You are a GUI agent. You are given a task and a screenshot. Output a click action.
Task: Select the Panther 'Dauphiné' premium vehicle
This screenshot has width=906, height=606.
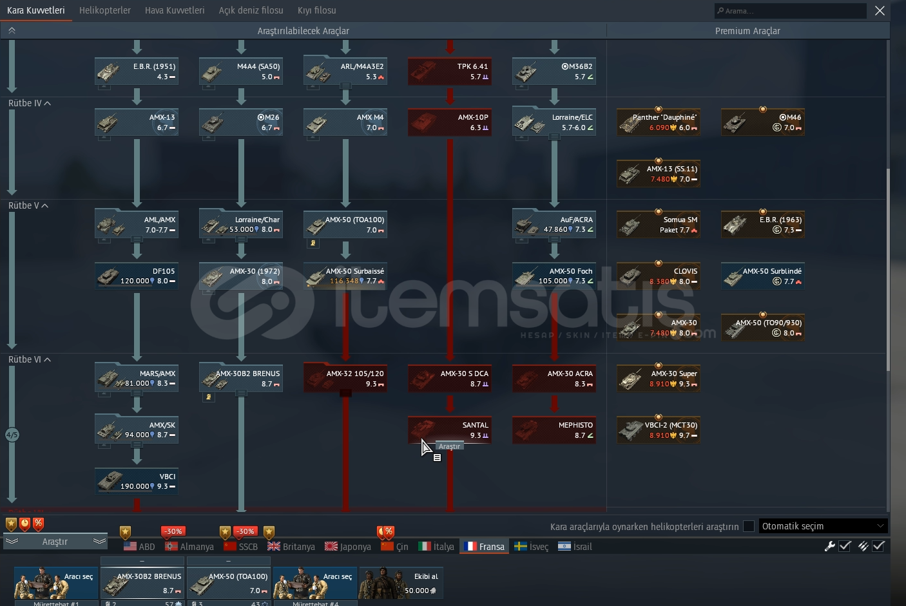pos(659,122)
